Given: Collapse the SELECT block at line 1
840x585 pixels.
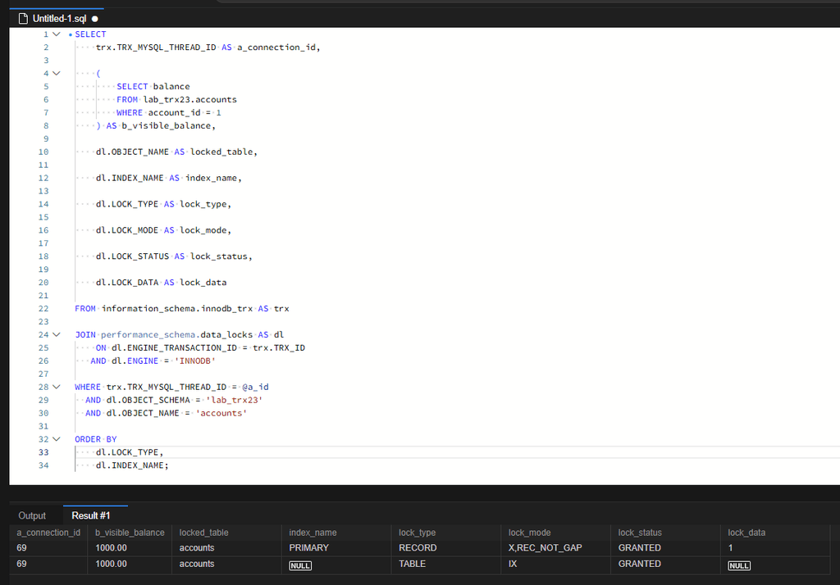Looking at the screenshot, I should click(57, 34).
